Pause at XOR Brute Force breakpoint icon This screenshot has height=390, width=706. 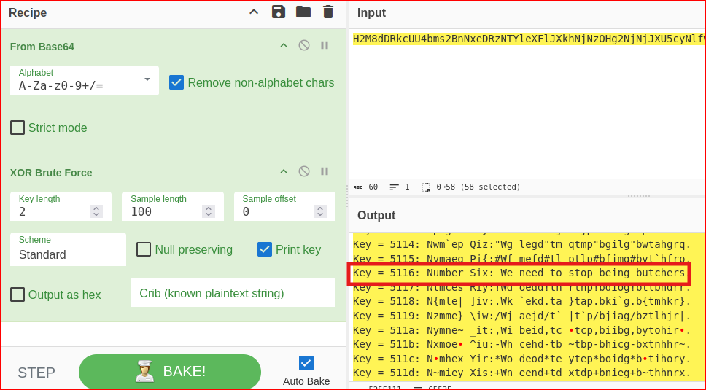point(325,171)
